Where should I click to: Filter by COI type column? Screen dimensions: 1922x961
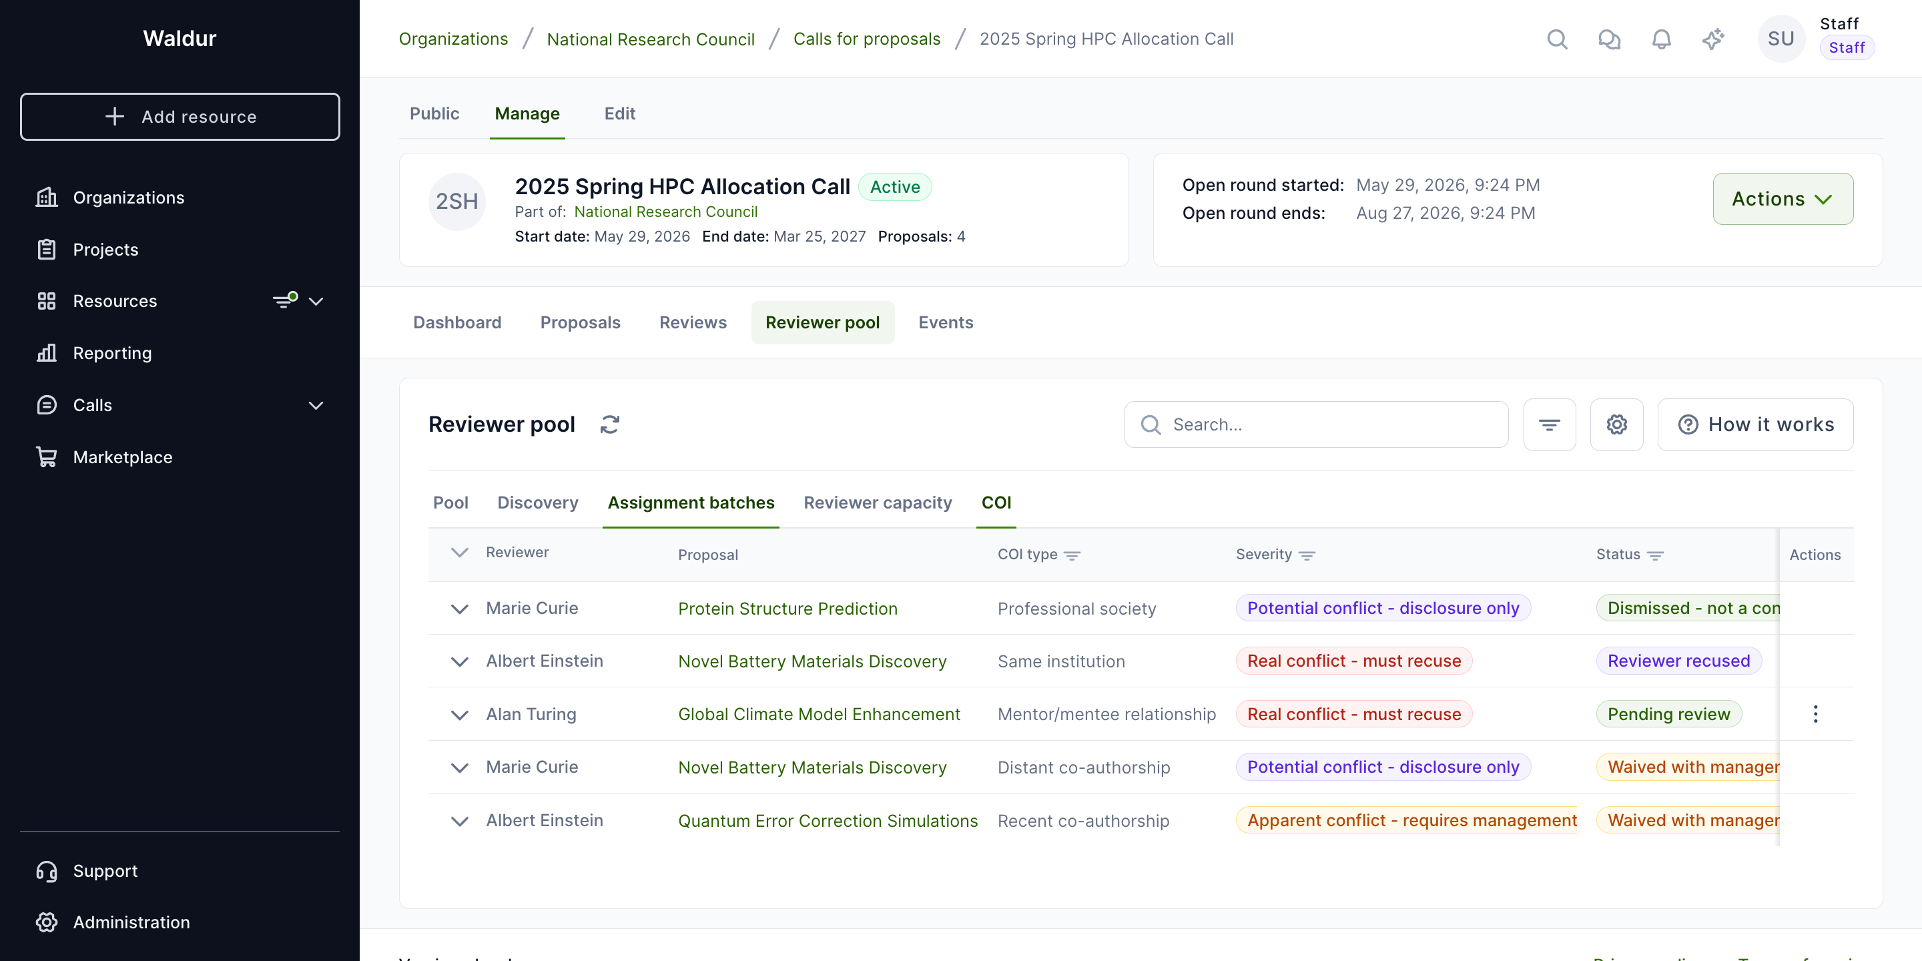(x=1071, y=555)
